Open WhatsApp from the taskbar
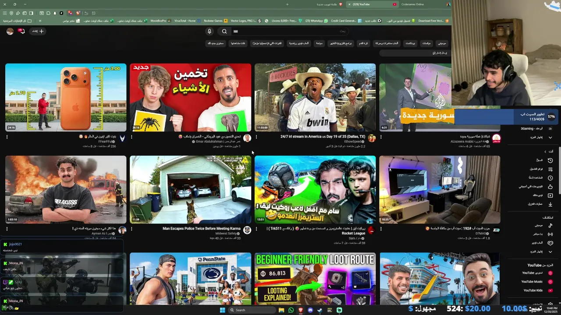 pyautogui.click(x=291, y=310)
